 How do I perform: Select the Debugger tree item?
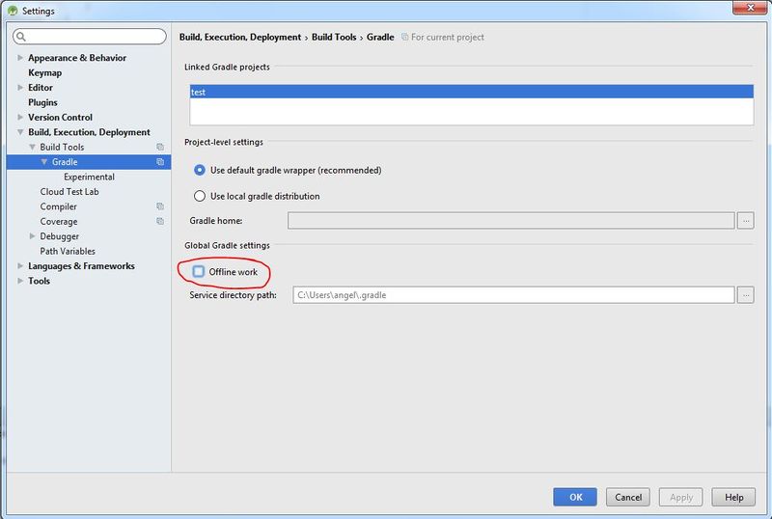(59, 236)
